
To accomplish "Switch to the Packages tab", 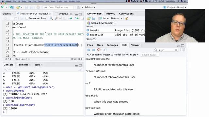I will coord(112,45).
